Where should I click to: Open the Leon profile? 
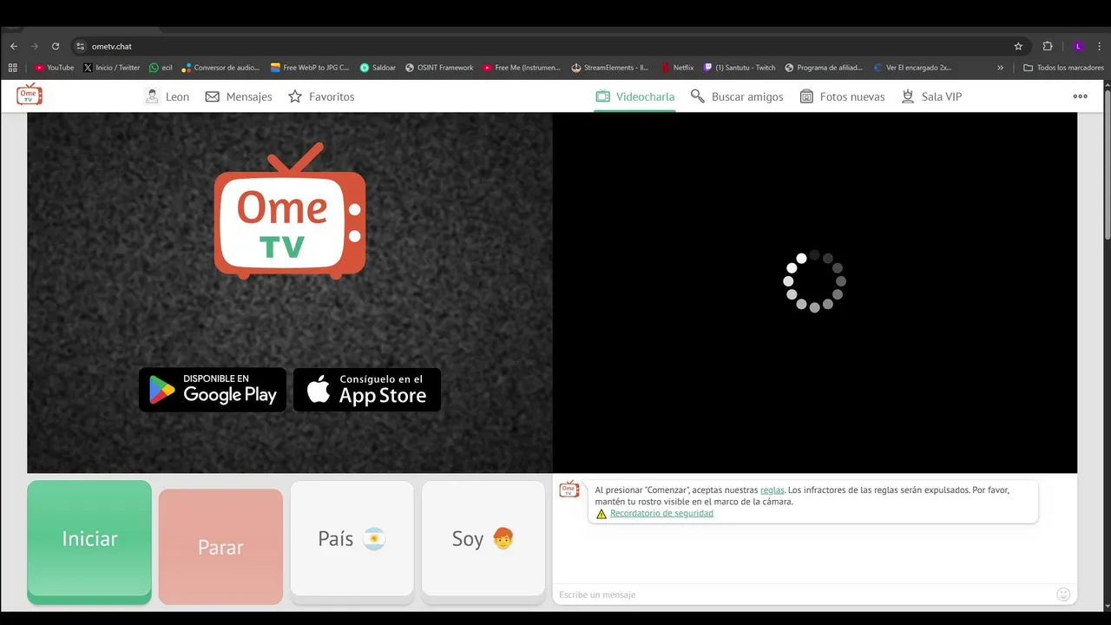coord(167,96)
